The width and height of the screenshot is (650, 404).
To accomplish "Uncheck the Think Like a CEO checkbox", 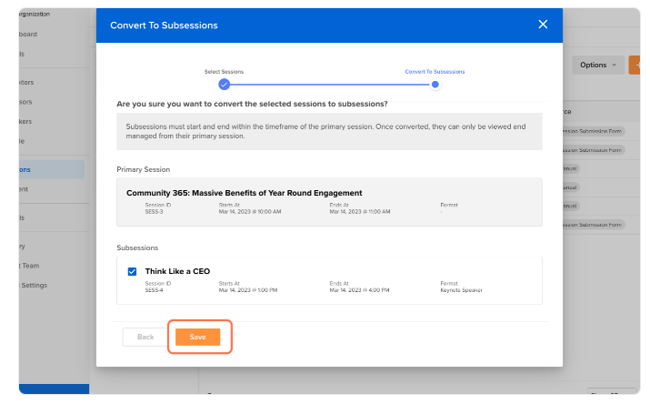I will [x=132, y=272].
